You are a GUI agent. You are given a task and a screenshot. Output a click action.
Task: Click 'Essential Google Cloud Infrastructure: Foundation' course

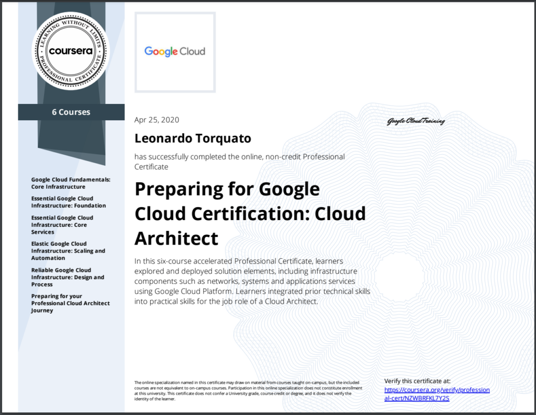69,202
